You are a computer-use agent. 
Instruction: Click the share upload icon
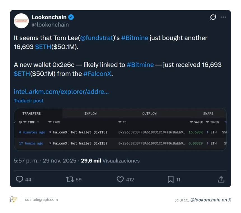click(221, 179)
